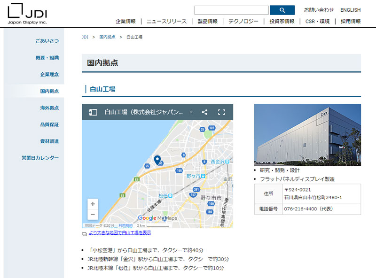The image size is (376, 278).
Task: Open the お問い合わせ contact link
Action: (319, 10)
